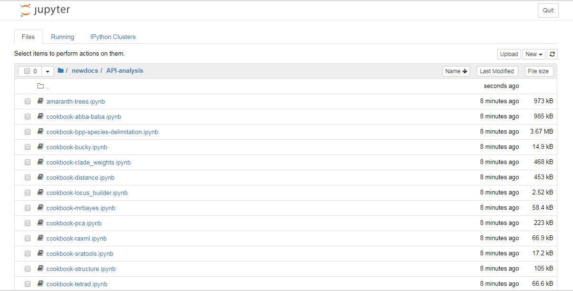This screenshot has width=573, height=291.
Task: Click notebook icon beside amaranth-trees.ipynb
Action: [40, 101]
